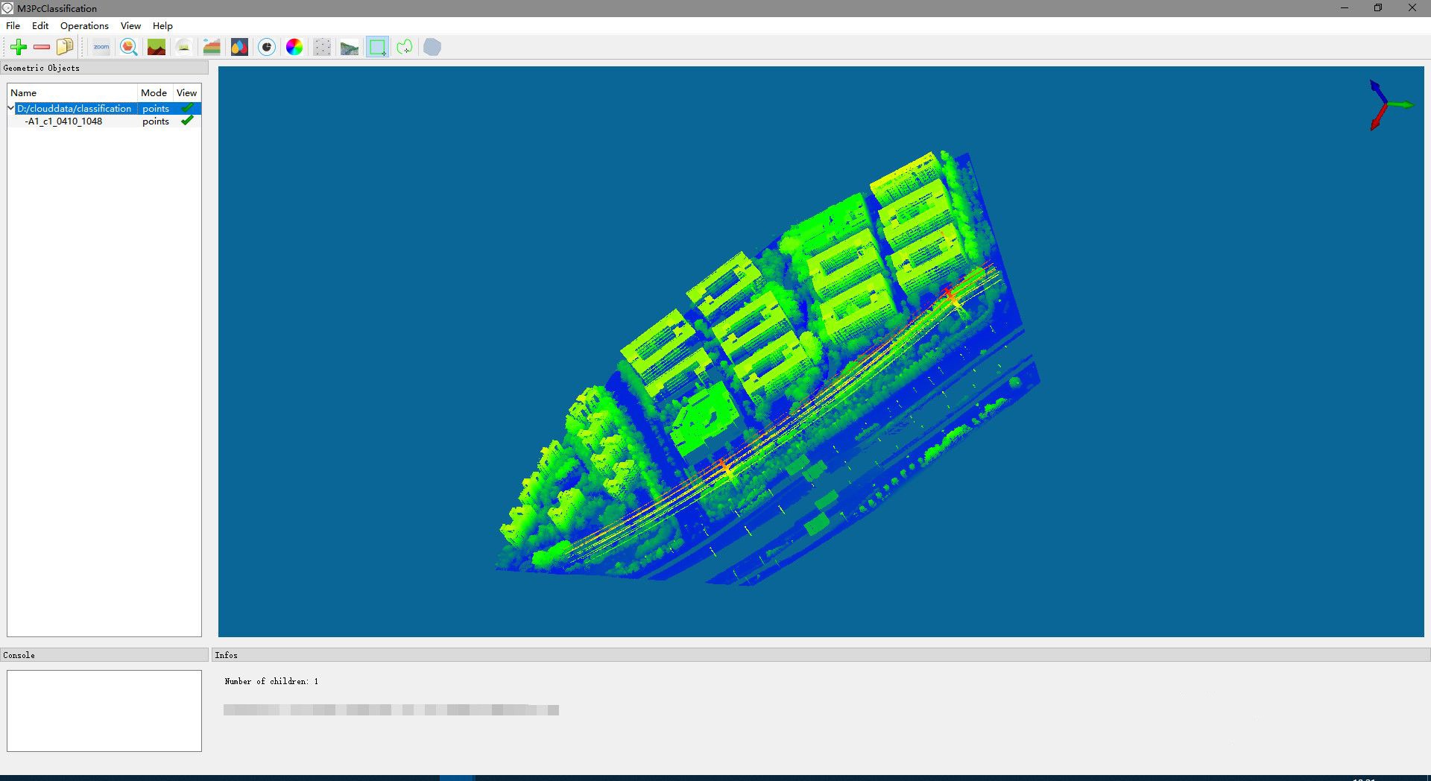This screenshot has height=781, width=1431.
Task: Open the Edit menu
Action: pos(40,25)
